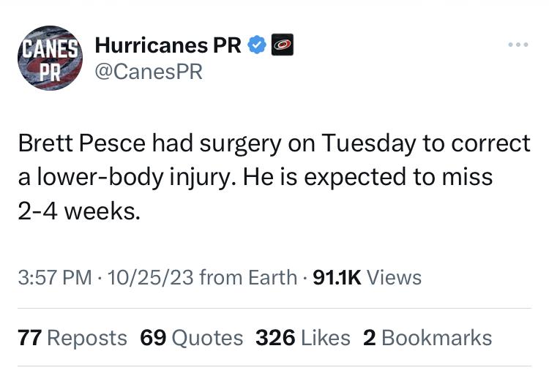Image resolution: width=549 pixels, height=373 pixels.
Task: Click the "from Earth" location label
Action: [248, 278]
